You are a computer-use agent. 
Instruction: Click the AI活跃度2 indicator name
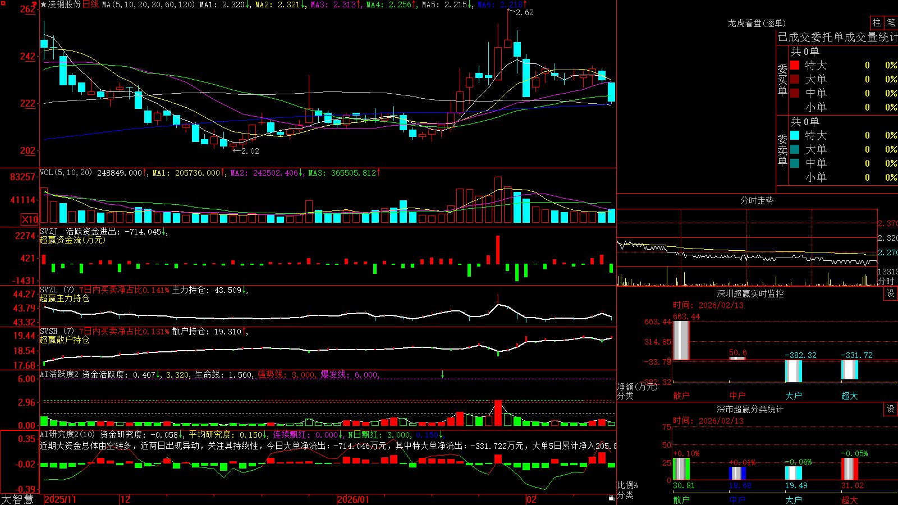pos(59,374)
